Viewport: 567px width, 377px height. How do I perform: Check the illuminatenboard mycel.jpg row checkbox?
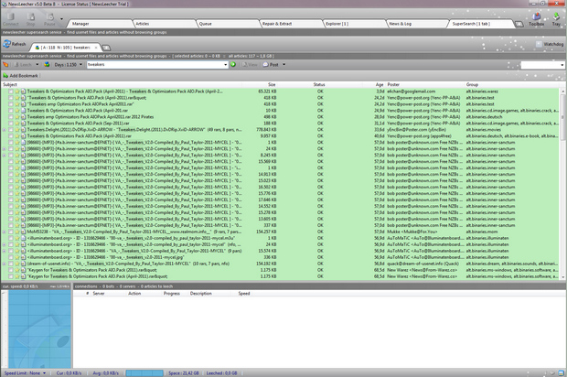pyautogui.click(x=11, y=257)
